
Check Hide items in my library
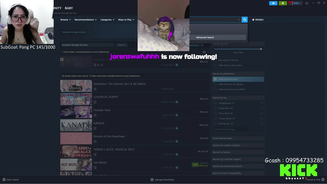[x=215, y=84]
